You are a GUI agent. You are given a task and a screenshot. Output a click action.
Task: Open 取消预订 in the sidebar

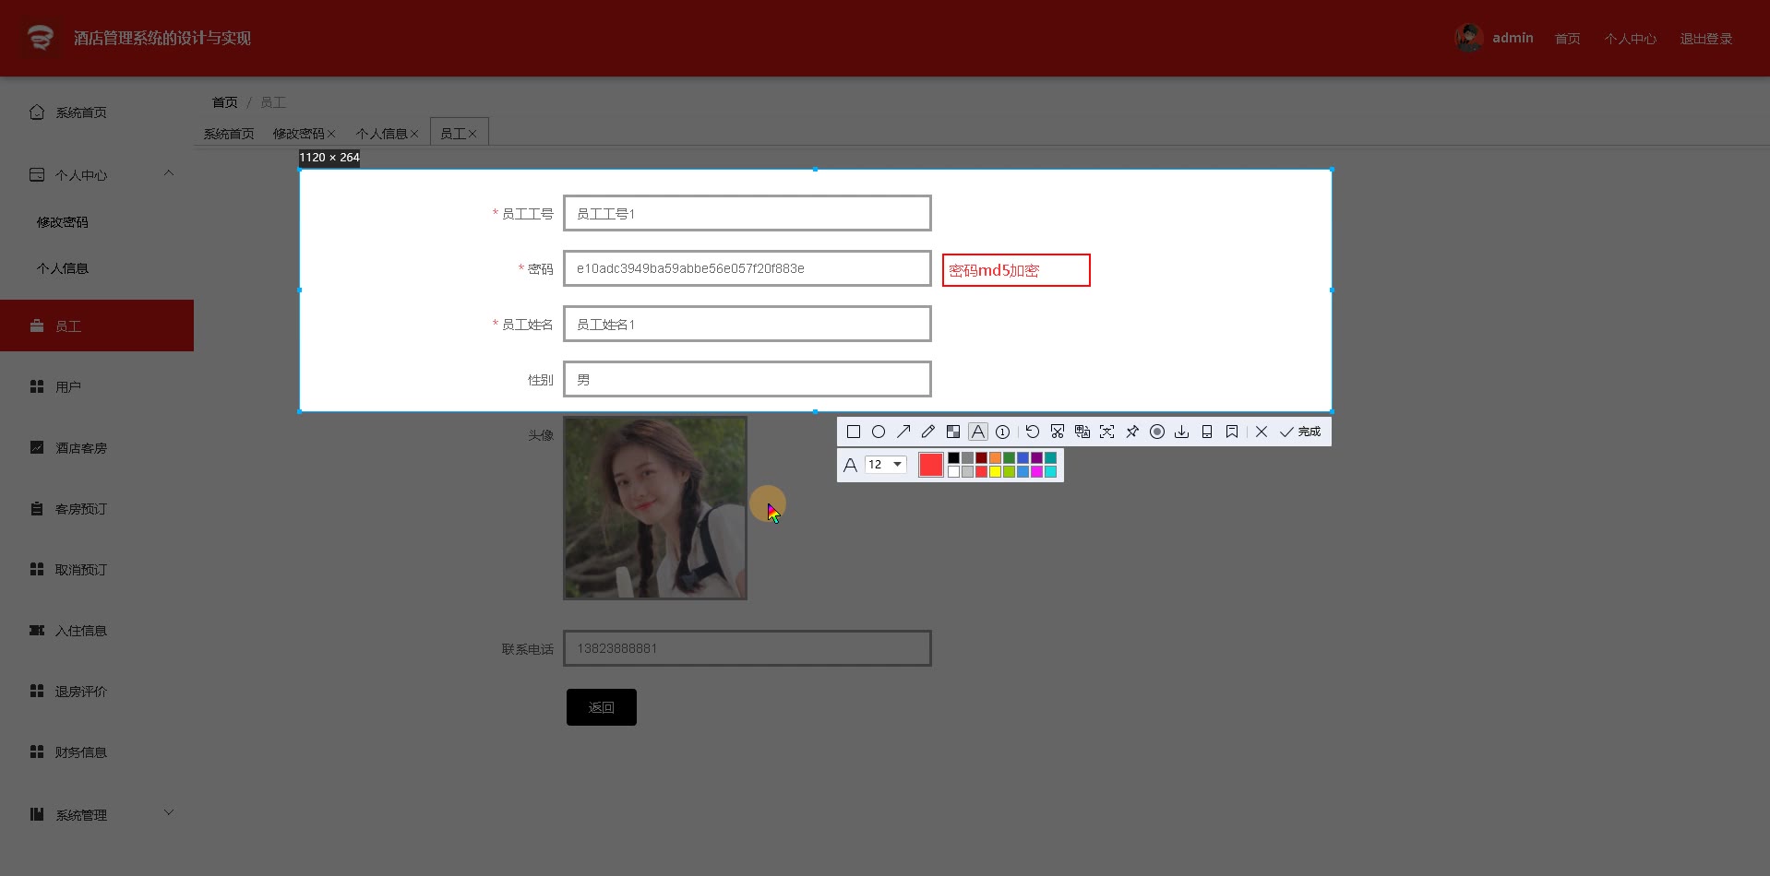point(97,569)
